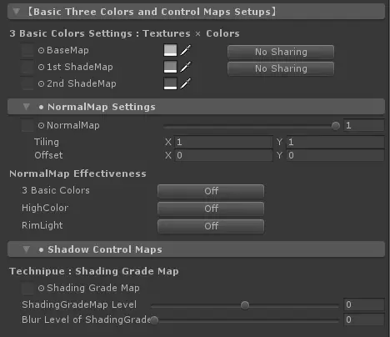The height and width of the screenshot is (337, 390).
Task: Toggle the HighColor normal map Off button
Action: click(x=211, y=209)
